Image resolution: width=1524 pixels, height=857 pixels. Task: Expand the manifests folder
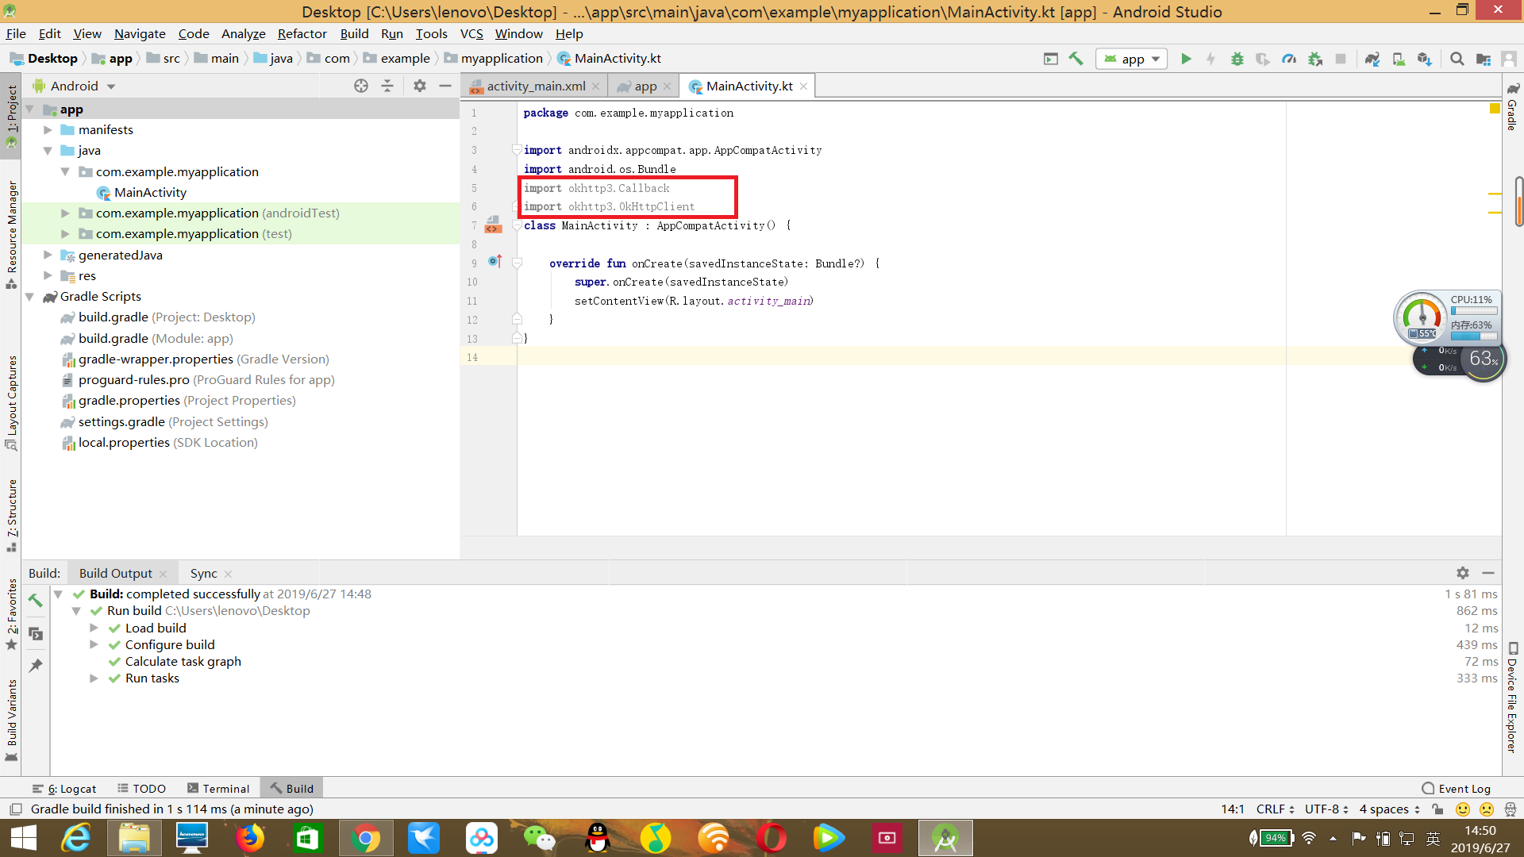pyautogui.click(x=48, y=130)
